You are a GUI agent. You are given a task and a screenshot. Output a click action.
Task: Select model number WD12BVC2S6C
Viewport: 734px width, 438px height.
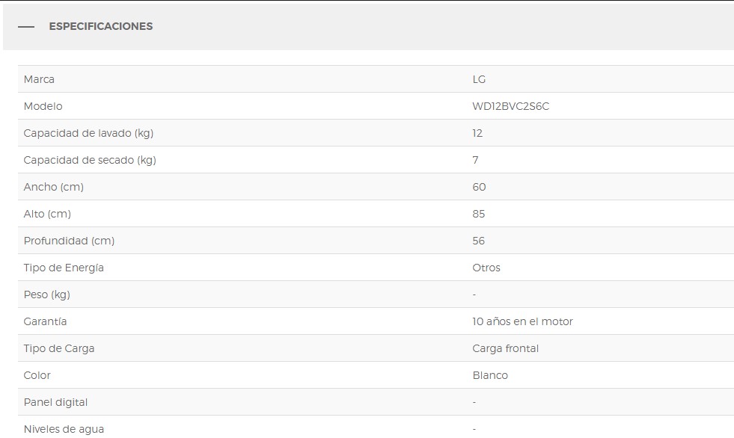tap(510, 106)
